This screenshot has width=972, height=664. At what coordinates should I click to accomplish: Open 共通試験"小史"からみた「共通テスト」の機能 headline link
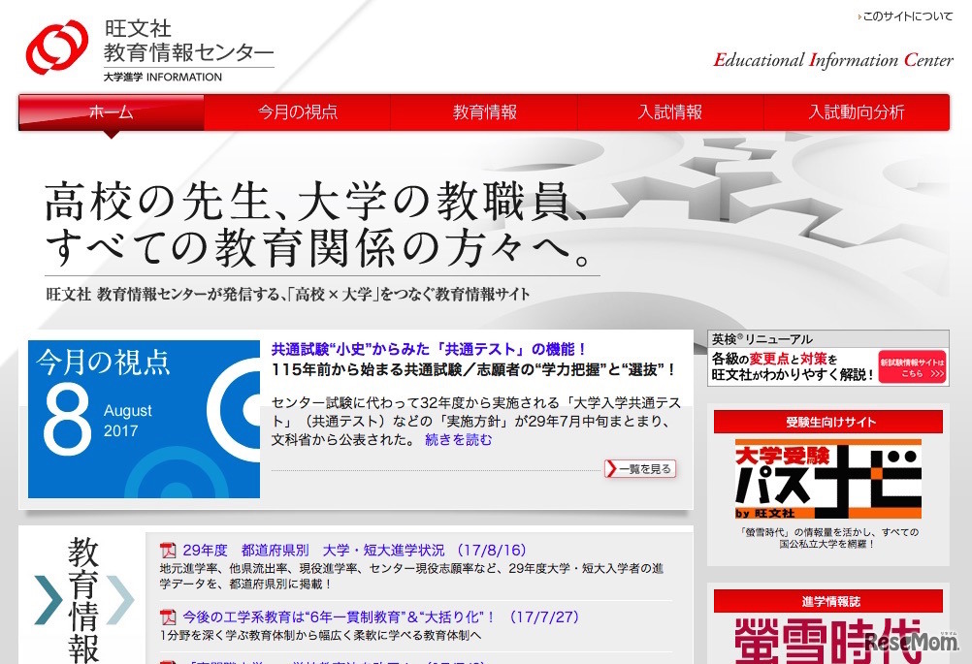pos(429,349)
